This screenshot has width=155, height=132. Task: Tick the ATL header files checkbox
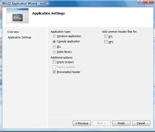[x=106, y=36]
